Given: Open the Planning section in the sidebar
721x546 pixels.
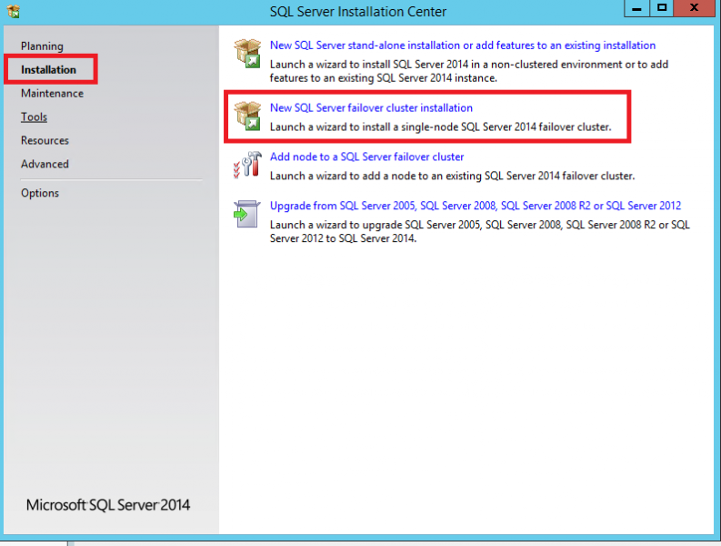Looking at the screenshot, I should tap(42, 46).
